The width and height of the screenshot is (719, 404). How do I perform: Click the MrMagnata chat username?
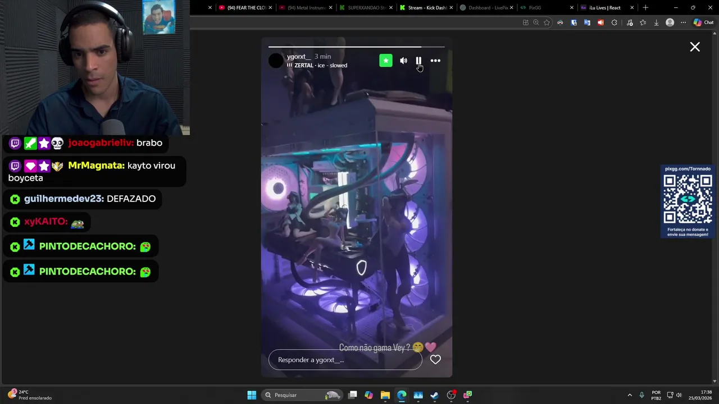[x=96, y=166]
